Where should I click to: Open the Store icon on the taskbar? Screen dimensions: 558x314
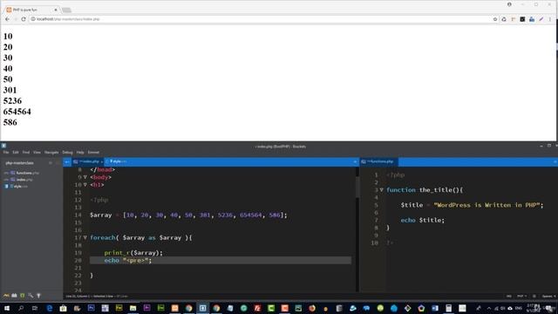[x=63, y=308]
